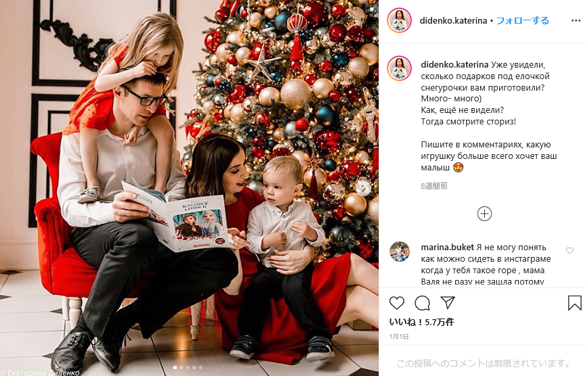Click the didenko.katerina avatar beside the caption
The height and width of the screenshot is (376, 587).
tap(399, 68)
